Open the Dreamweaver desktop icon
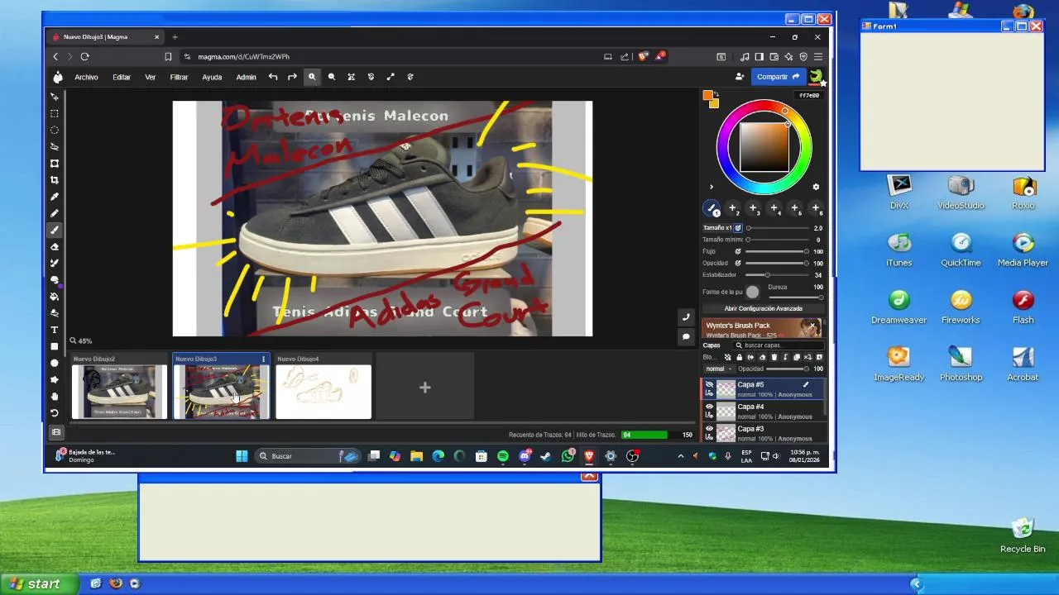 898,306
